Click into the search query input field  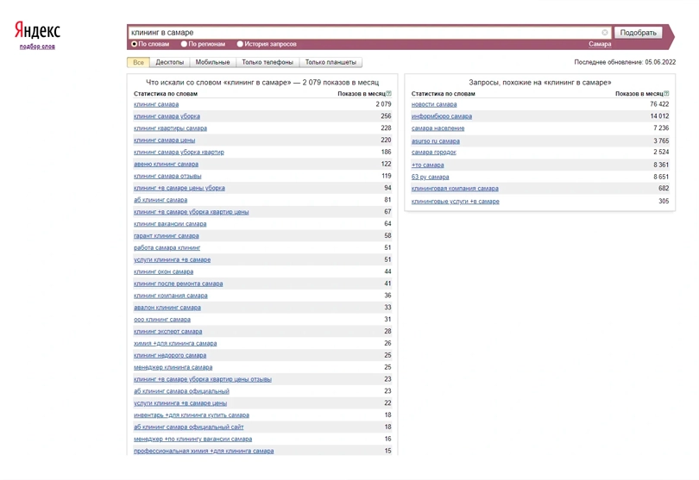pos(365,33)
